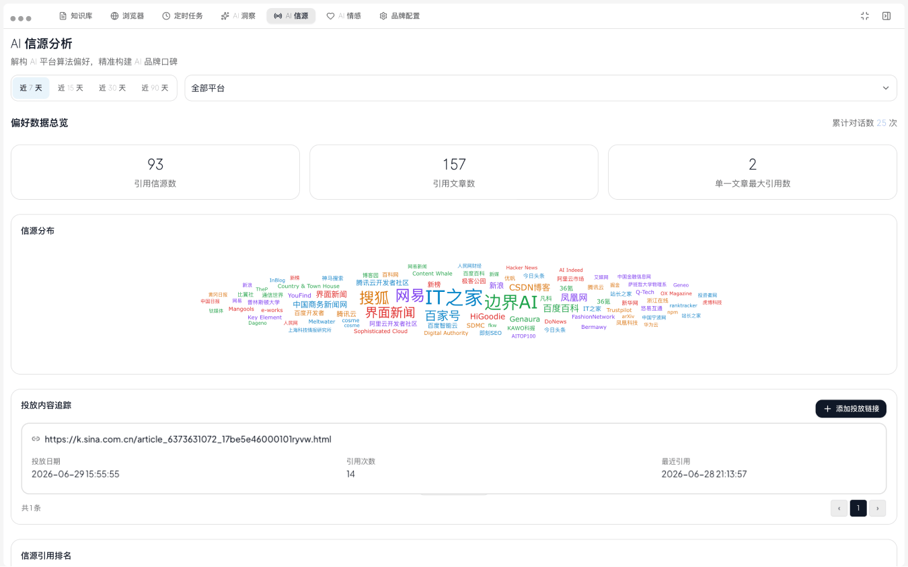Click the shrink window icon at top right

click(x=865, y=16)
